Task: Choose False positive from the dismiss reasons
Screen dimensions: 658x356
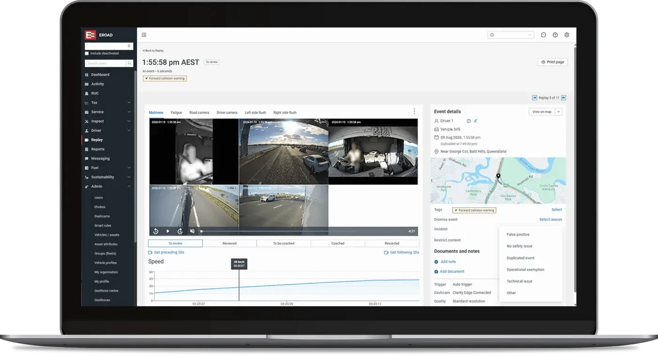Action: (518, 235)
